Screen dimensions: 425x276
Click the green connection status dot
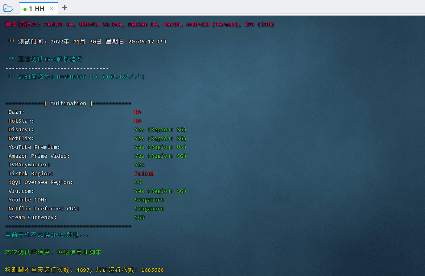(25, 9)
